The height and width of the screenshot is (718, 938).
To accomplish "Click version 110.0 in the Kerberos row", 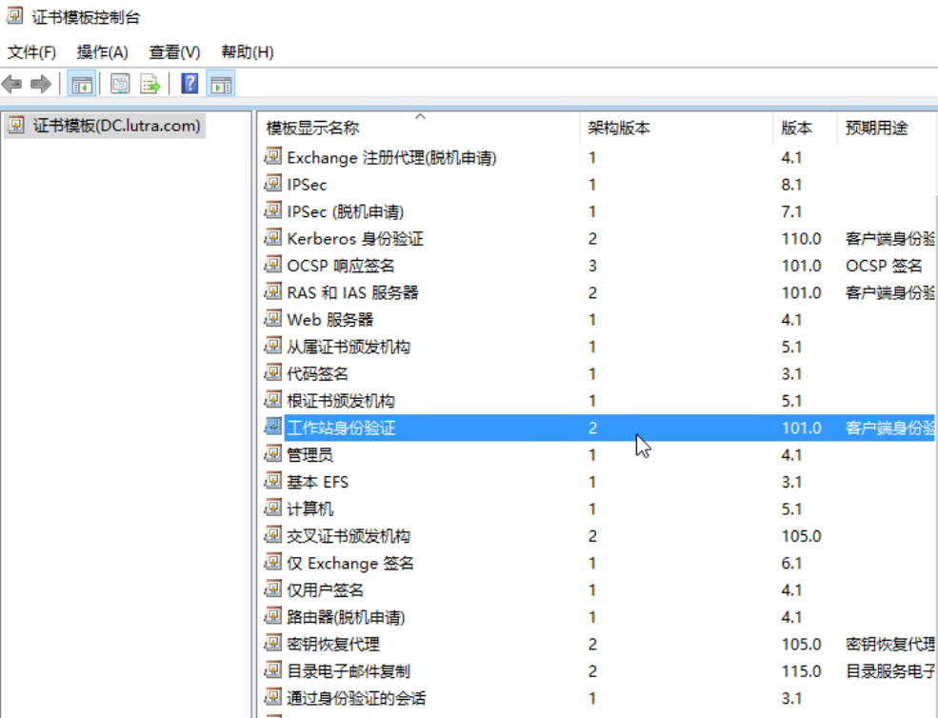I will click(801, 239).
